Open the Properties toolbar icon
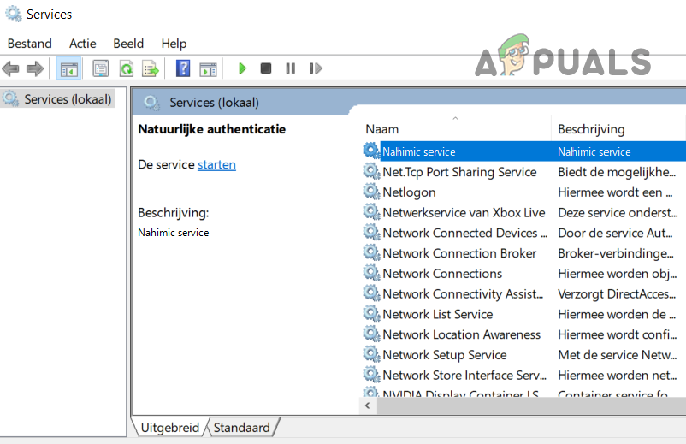The image size is (686, 444). 101,68
